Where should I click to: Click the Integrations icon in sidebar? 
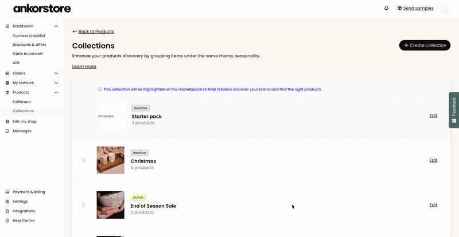[x=7, y=211]
